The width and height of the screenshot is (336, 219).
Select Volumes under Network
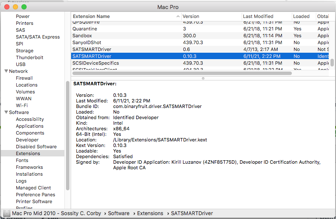click(x=25, y=92)
